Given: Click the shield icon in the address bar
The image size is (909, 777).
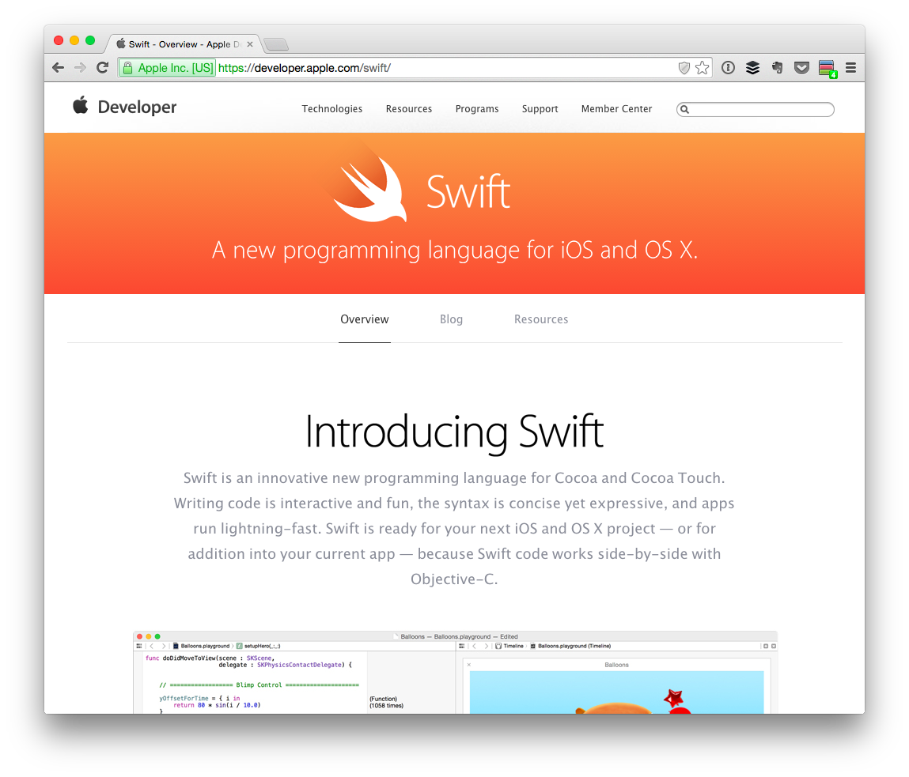Looking at the screenshot, I should pyautogui.click(x=684, y=68).
